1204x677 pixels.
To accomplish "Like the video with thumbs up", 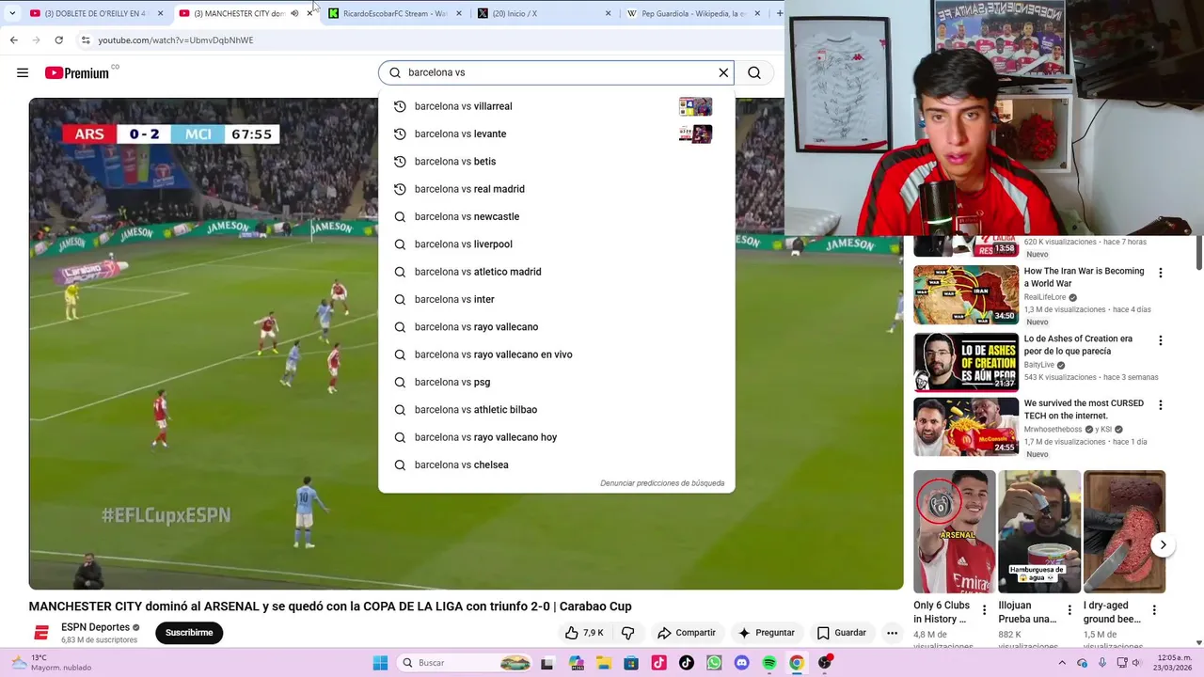I will pos(584,633).
